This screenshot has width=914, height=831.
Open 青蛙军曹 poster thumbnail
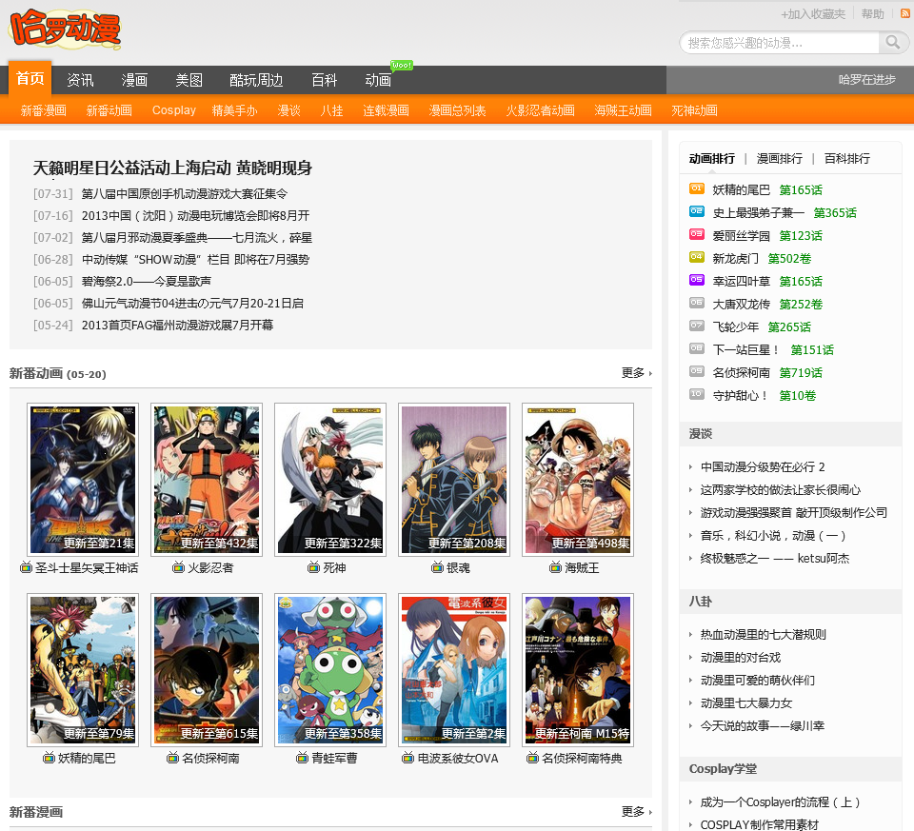(x=330, y=669)
